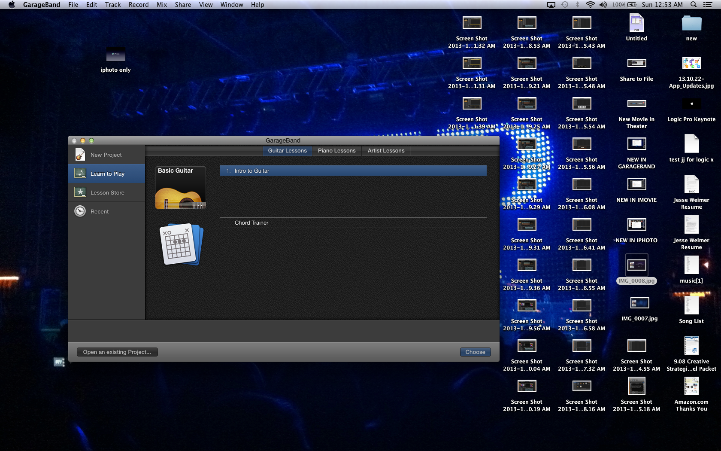Screen dimensions: 721x451
Task: Select New Movie in Theater desktop icon
Action: point(636,104)
